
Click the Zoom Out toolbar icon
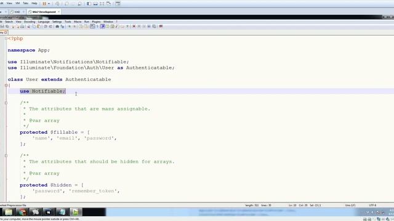pos(74,26)
